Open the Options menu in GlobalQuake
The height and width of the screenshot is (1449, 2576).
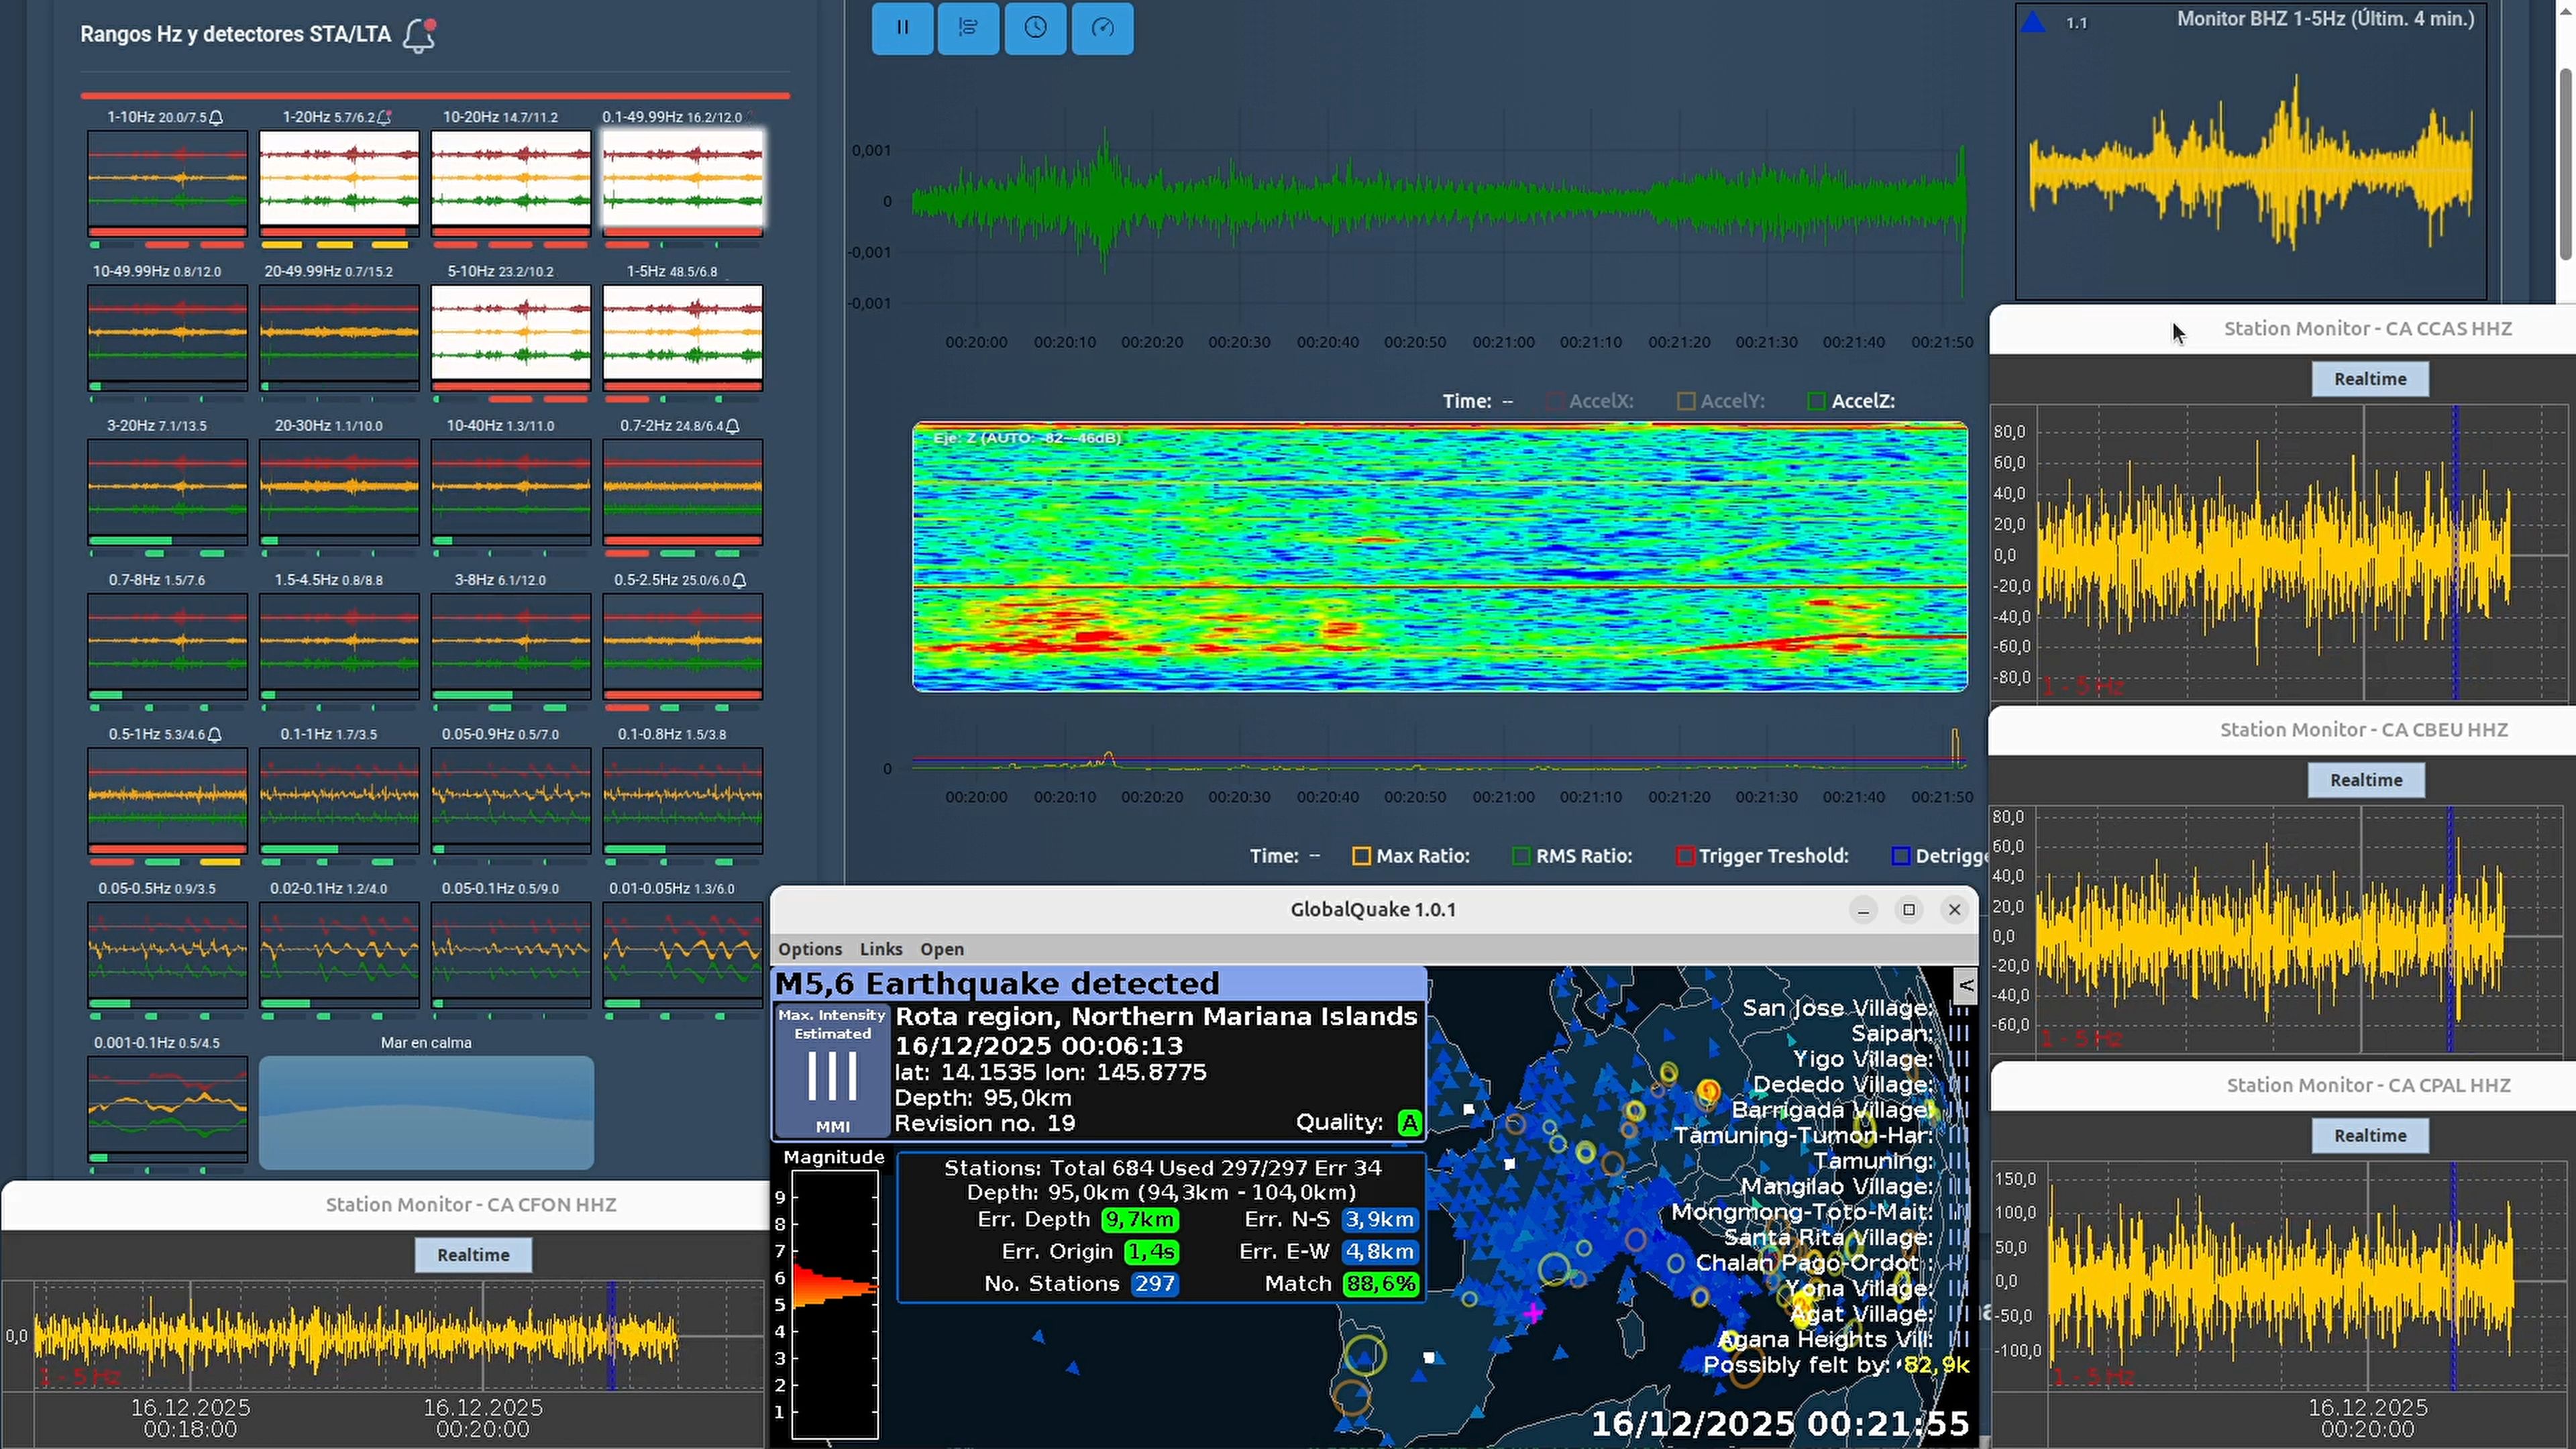pyautogui.click(x=810, y=950)
